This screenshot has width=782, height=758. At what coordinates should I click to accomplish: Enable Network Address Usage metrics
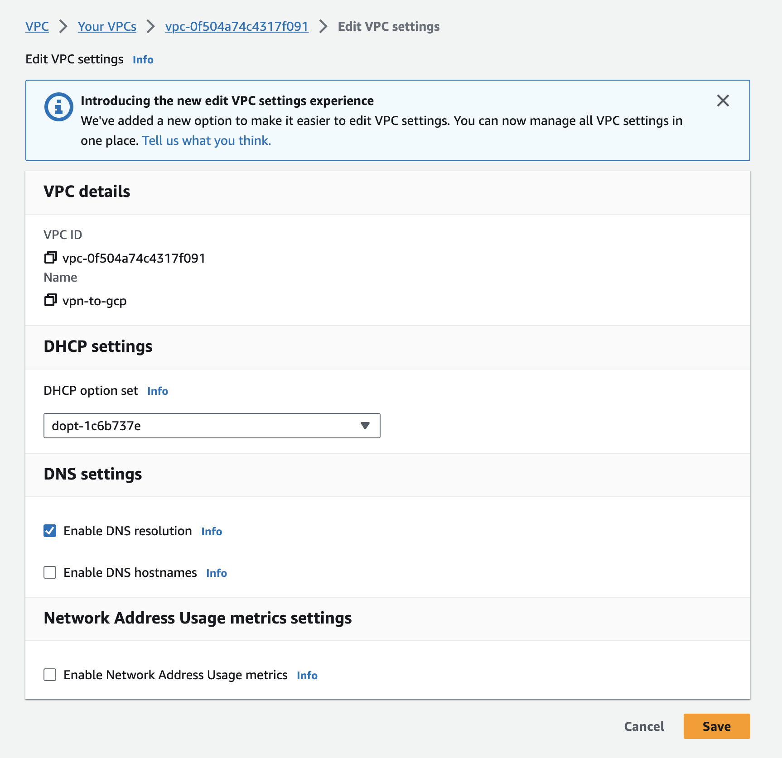[50, 675]
